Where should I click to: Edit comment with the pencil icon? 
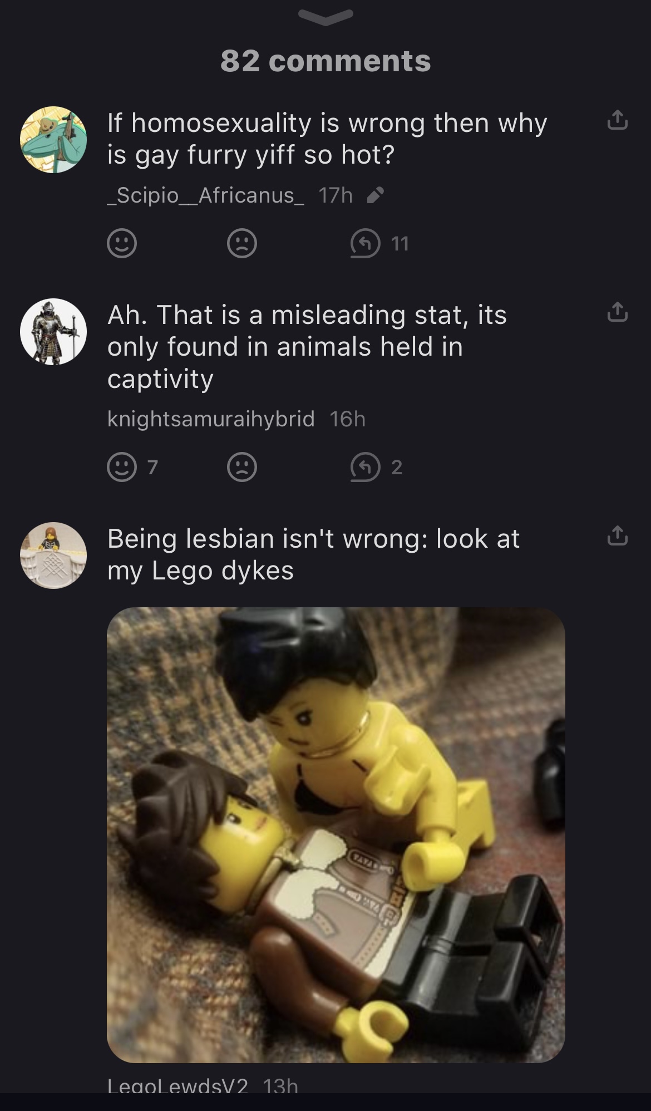(376, 195)
